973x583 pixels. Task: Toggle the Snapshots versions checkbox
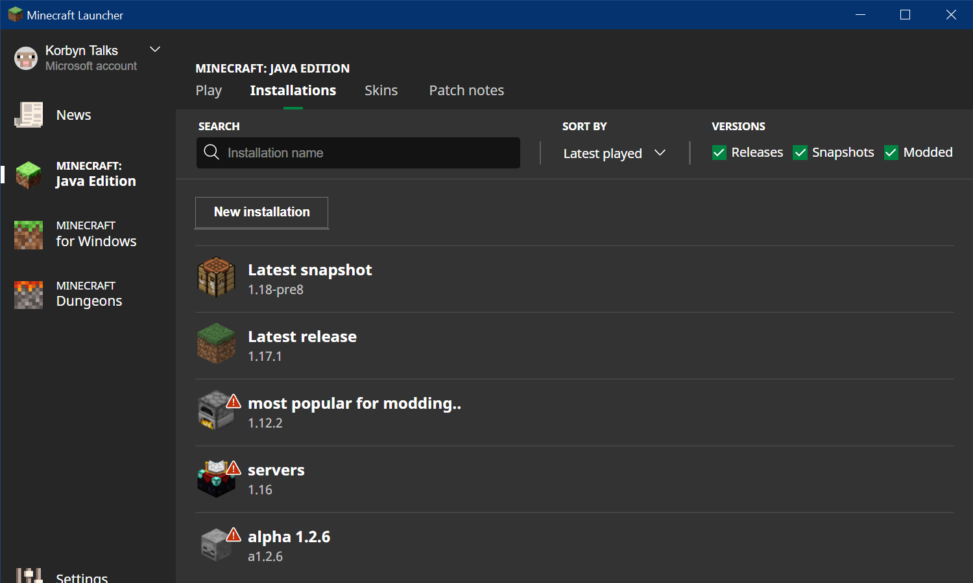point(800,153)
